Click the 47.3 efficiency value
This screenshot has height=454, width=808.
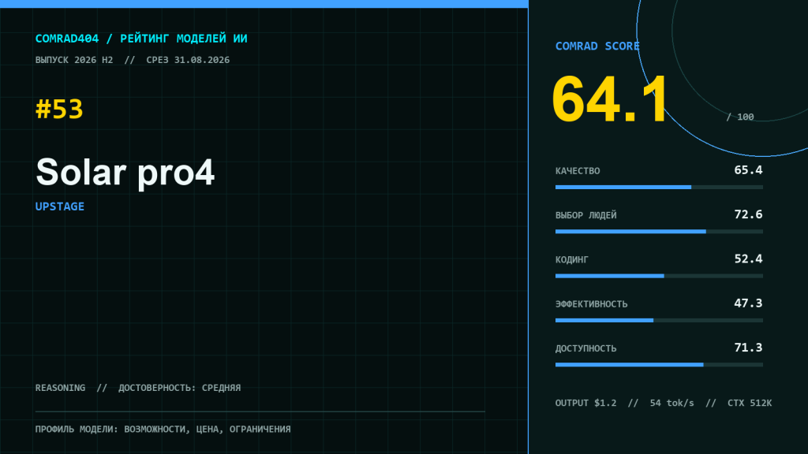pos(748,303)
